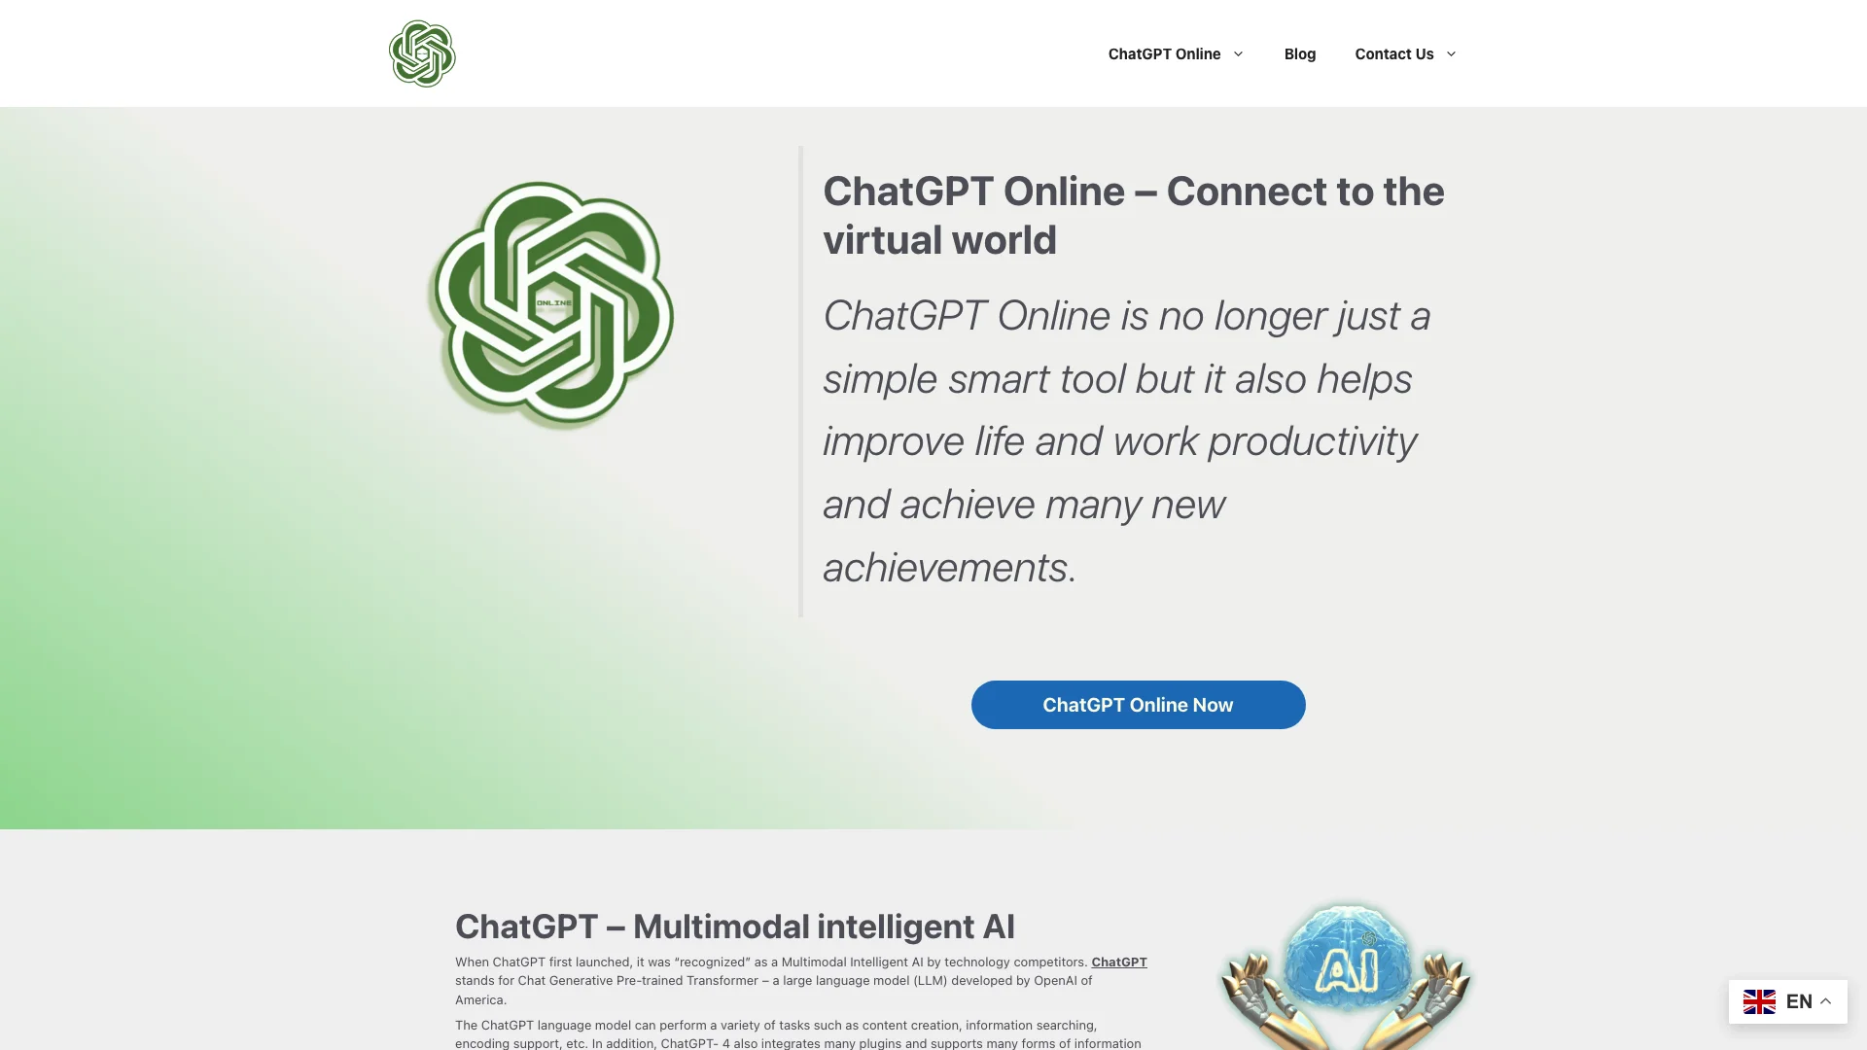1867x1050 pixels.
Task: Click the EN language flag icon
Action: pos(1759,1000)
